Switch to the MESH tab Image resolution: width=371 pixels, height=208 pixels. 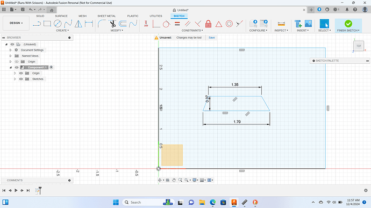tap(83, 16)
